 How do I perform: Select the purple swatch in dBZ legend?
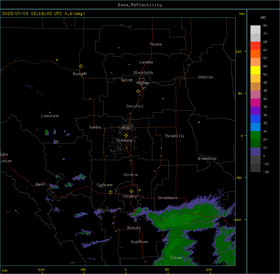[255, 111]
